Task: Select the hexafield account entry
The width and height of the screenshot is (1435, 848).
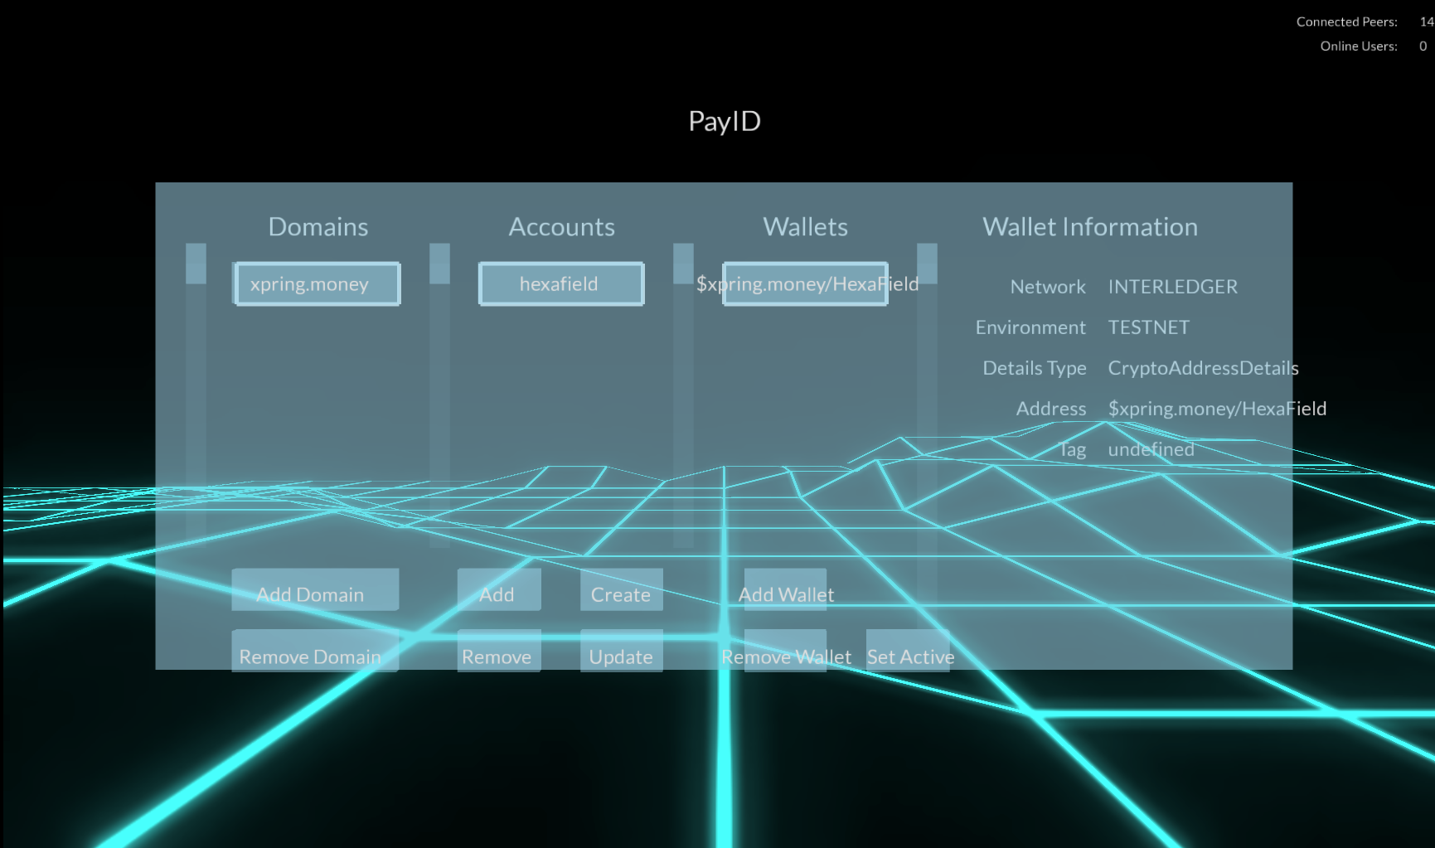Action: [x=561, y=284]
